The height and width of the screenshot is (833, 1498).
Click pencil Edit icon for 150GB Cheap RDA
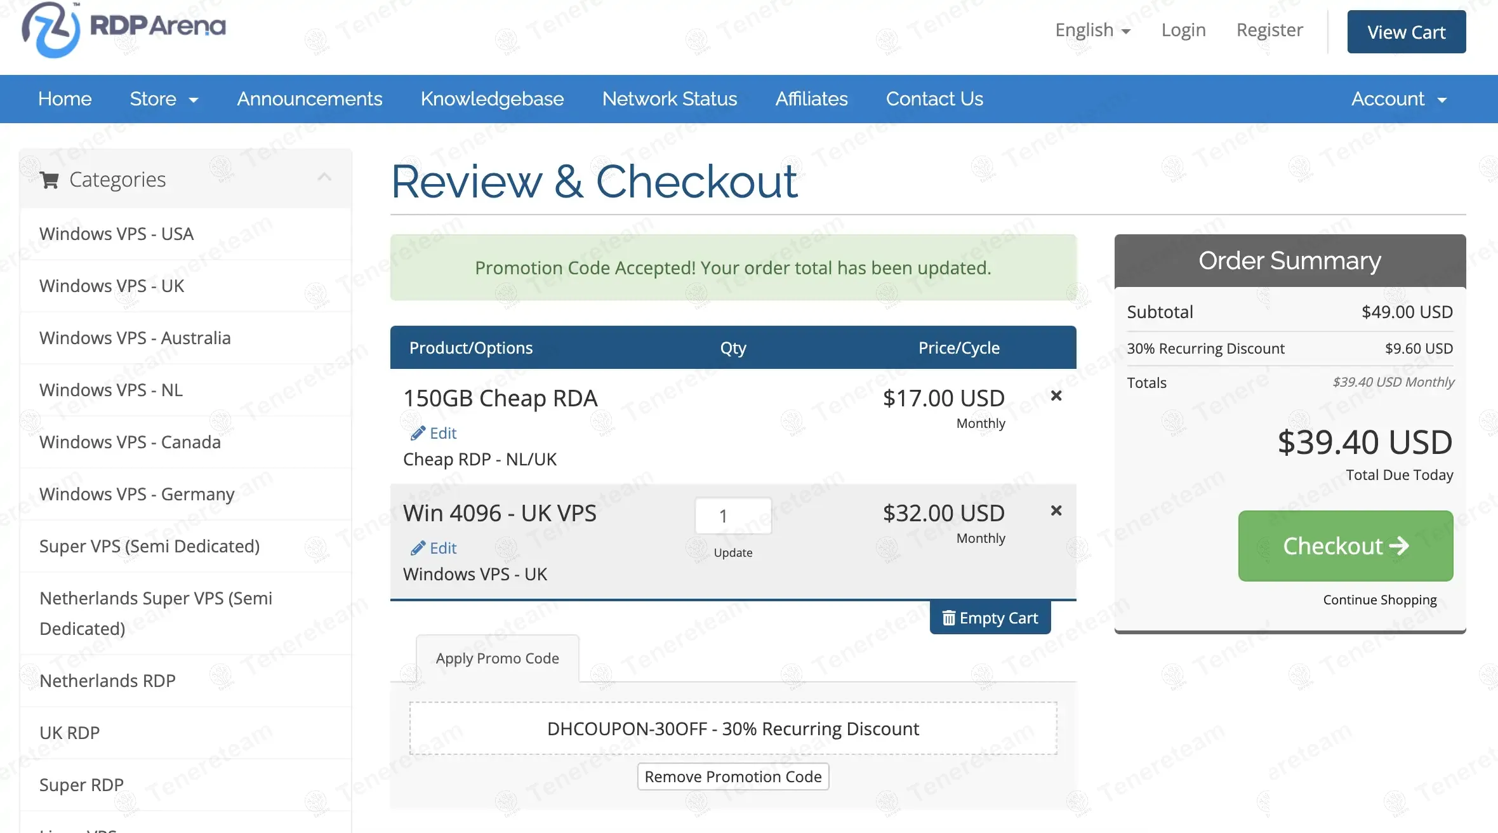point(418,434)
